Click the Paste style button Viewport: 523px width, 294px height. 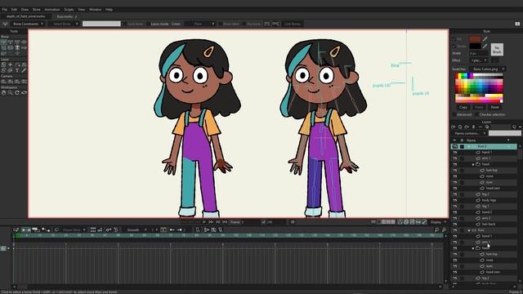tap(479, 107)
